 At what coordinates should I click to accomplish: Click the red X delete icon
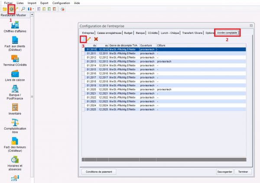pos(96,39)
